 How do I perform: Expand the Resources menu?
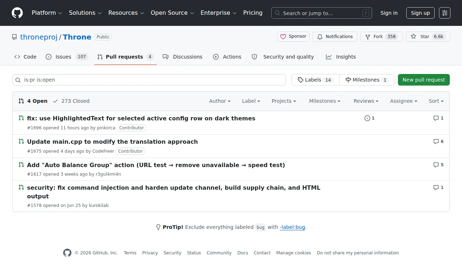pos(126,13)
